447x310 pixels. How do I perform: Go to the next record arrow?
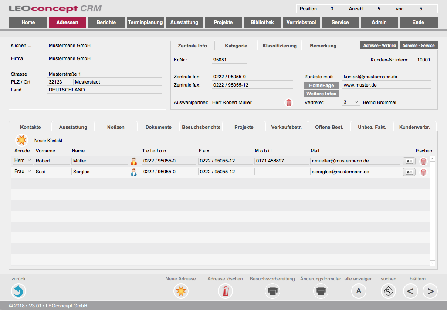(x=430, y=291)
